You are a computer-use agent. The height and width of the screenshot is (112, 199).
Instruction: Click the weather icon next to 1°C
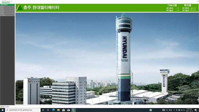163,110
